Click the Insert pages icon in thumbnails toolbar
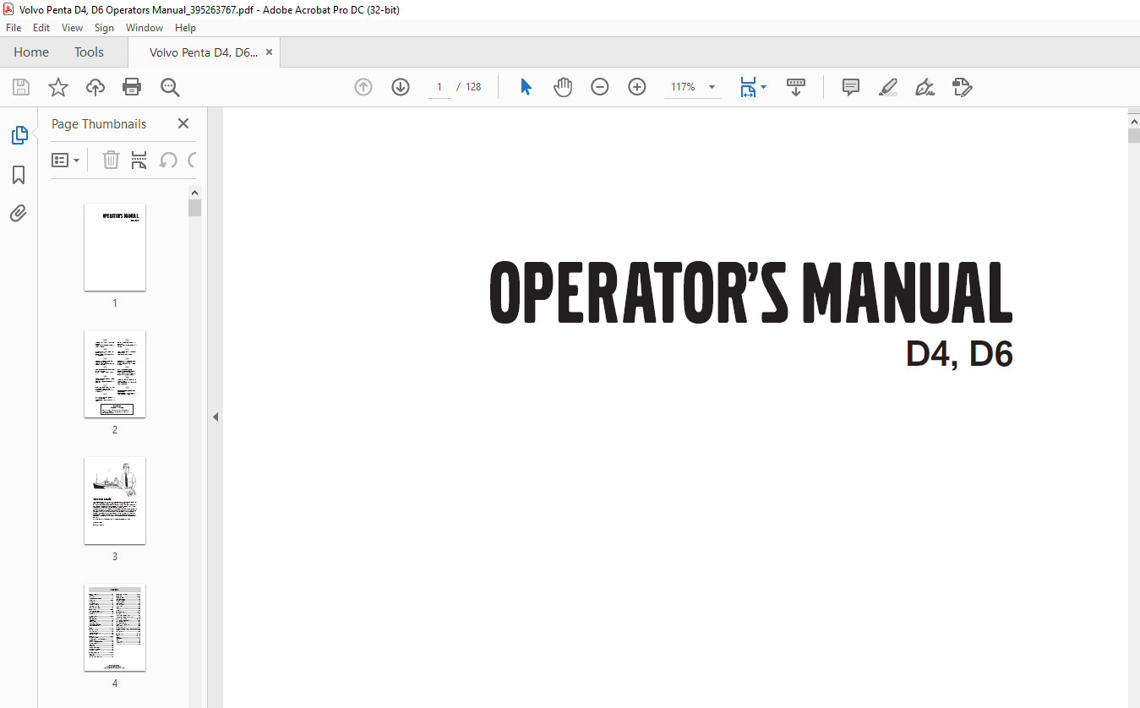This screenshot has width=1140, height=708. 139,160
